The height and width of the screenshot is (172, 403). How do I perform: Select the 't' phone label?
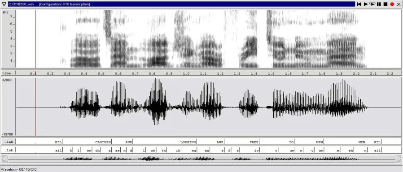(x=276, y=151)
